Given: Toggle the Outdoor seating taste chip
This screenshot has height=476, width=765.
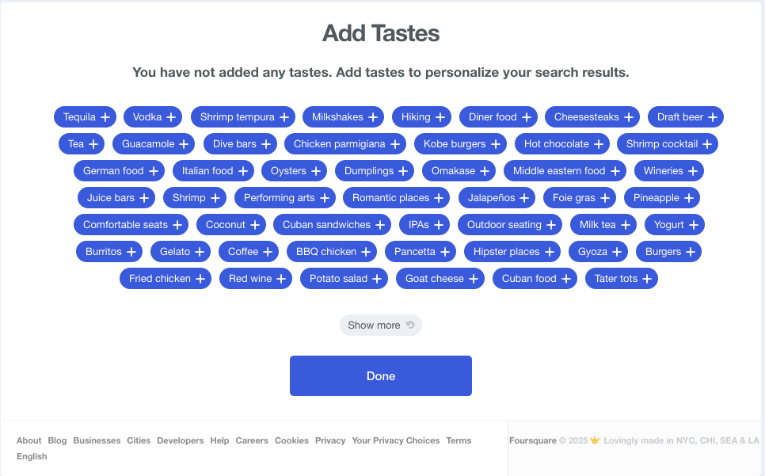Looking at the screenshot, I should (x=510, y=225).
